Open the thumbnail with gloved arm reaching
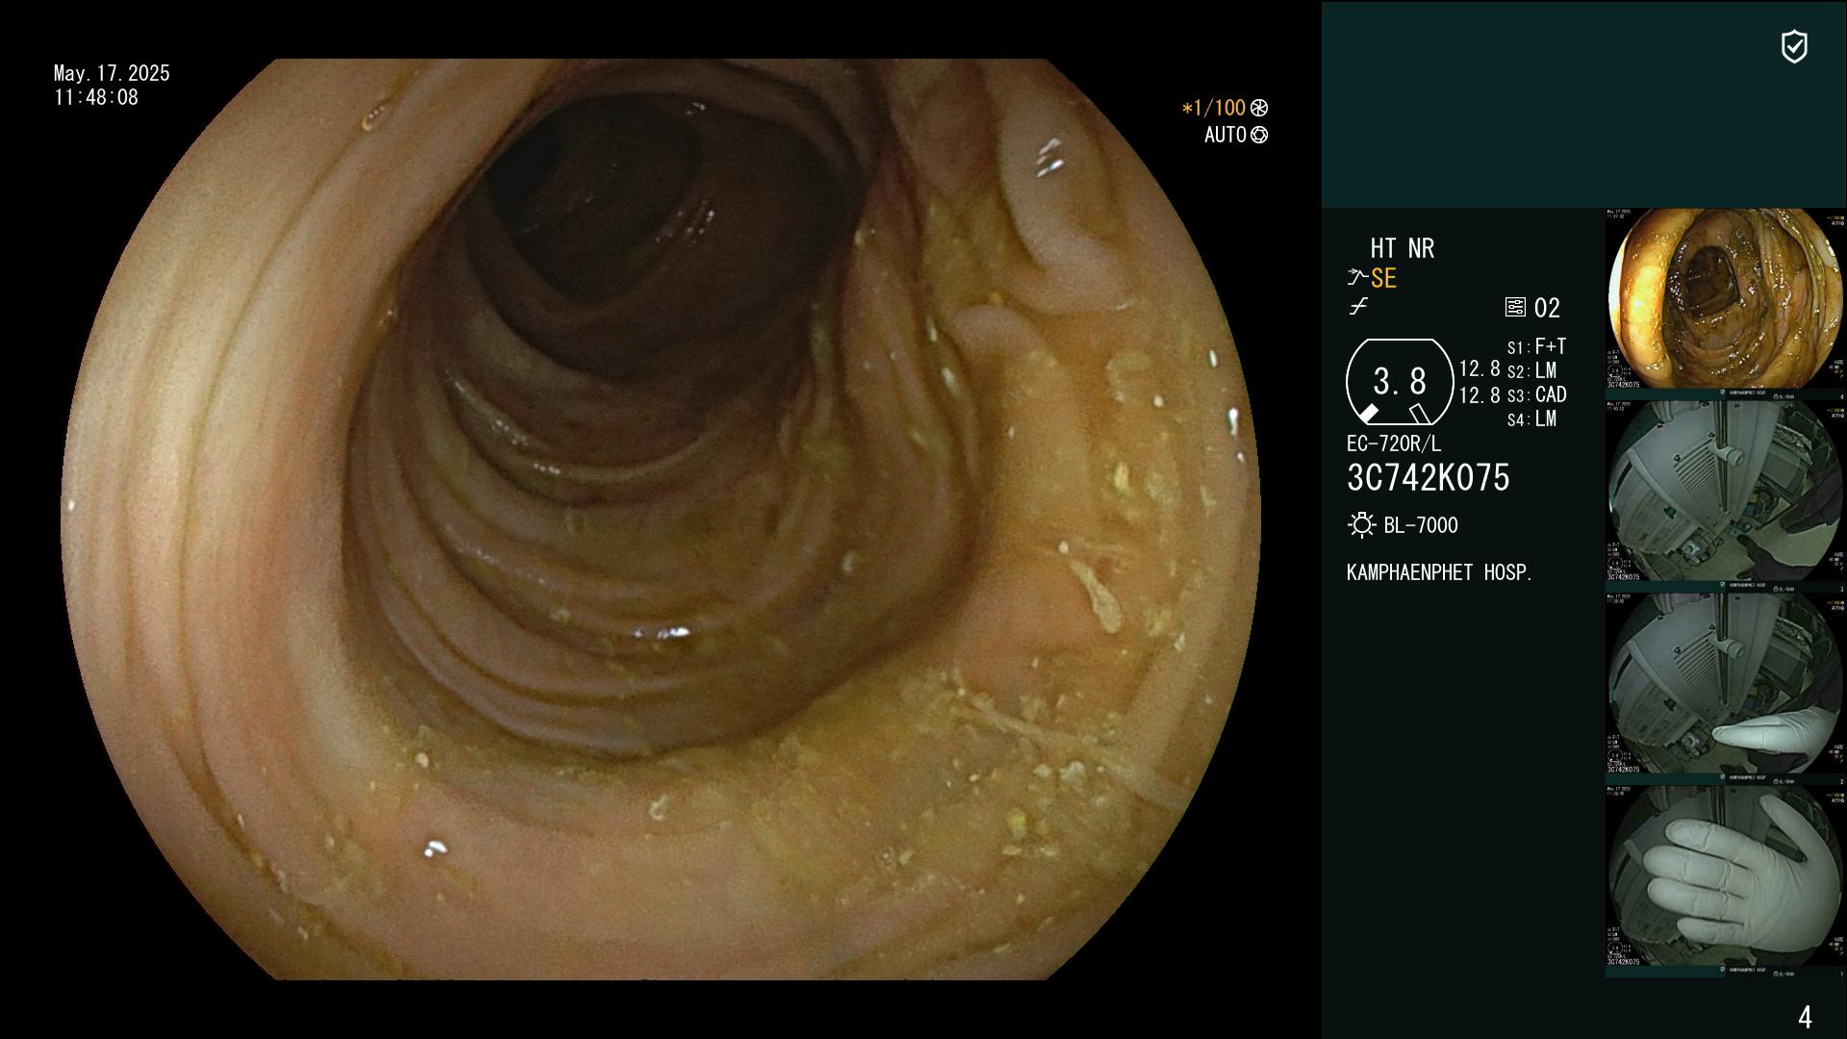1847x1039 pixels. tap(1724, 684)
